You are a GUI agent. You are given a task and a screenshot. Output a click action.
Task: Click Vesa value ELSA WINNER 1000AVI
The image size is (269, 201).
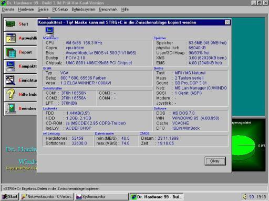(x=86, y=83)
